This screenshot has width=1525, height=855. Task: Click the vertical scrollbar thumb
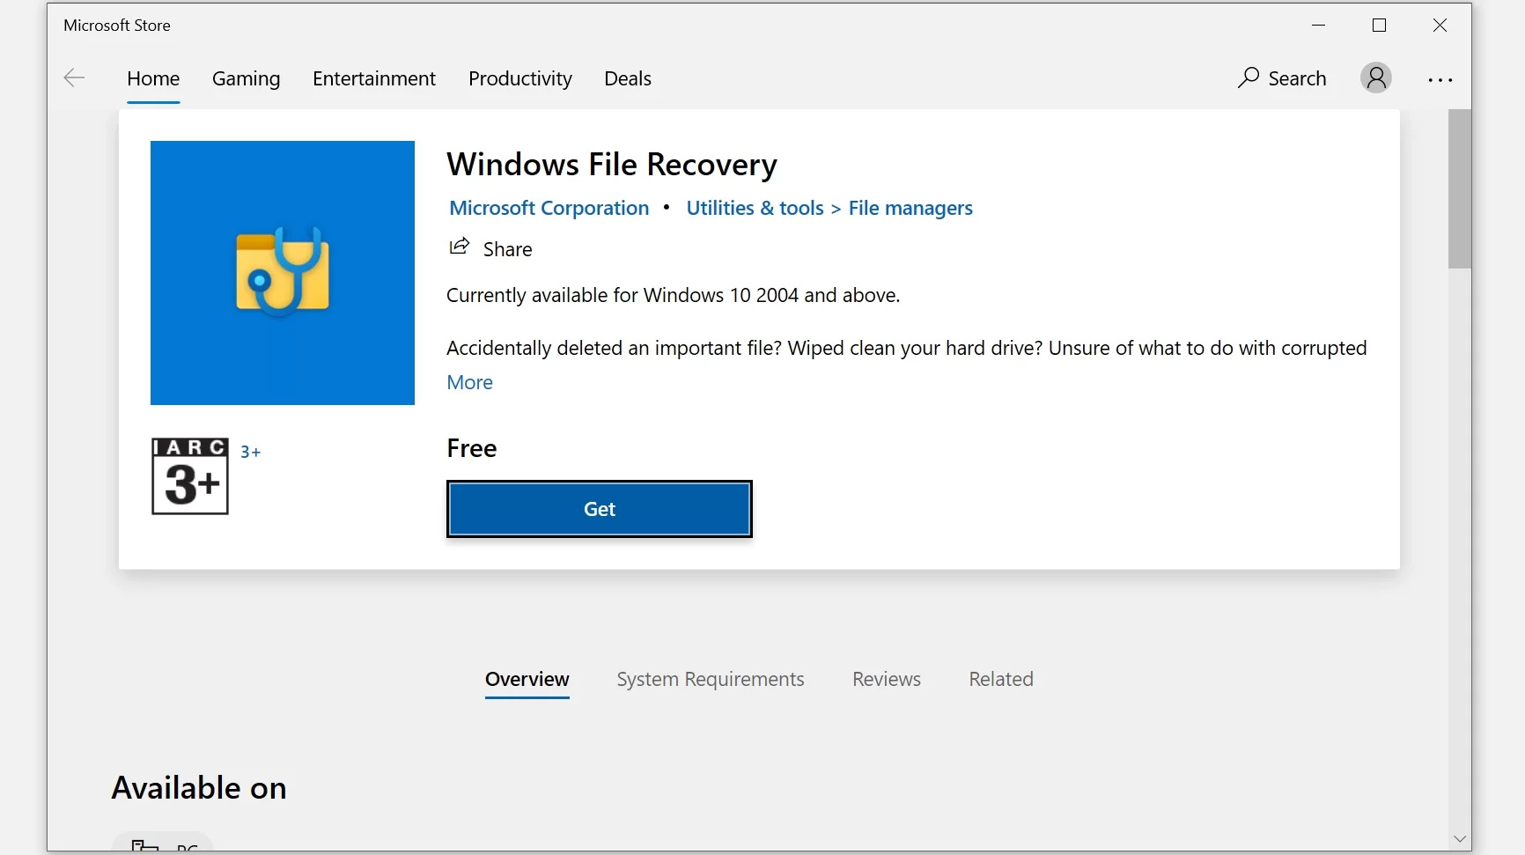(1460, 188)
